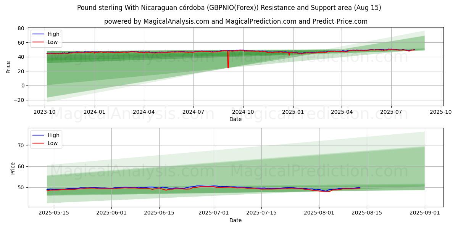Click the '2024-01' tick label on top chart
This screenshot has width=458, height=229.
pos(94,112)
